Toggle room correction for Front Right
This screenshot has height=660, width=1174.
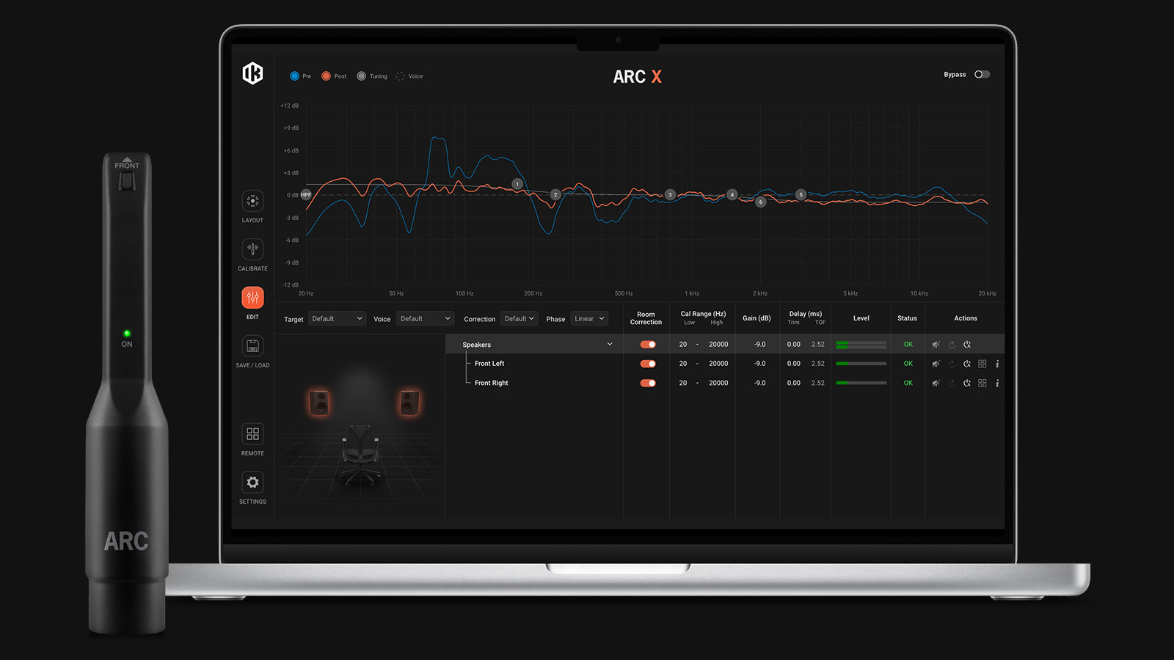pyautogui.click(x=648, y=384)
